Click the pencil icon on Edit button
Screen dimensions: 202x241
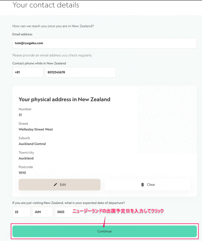[x=55, y=185]
